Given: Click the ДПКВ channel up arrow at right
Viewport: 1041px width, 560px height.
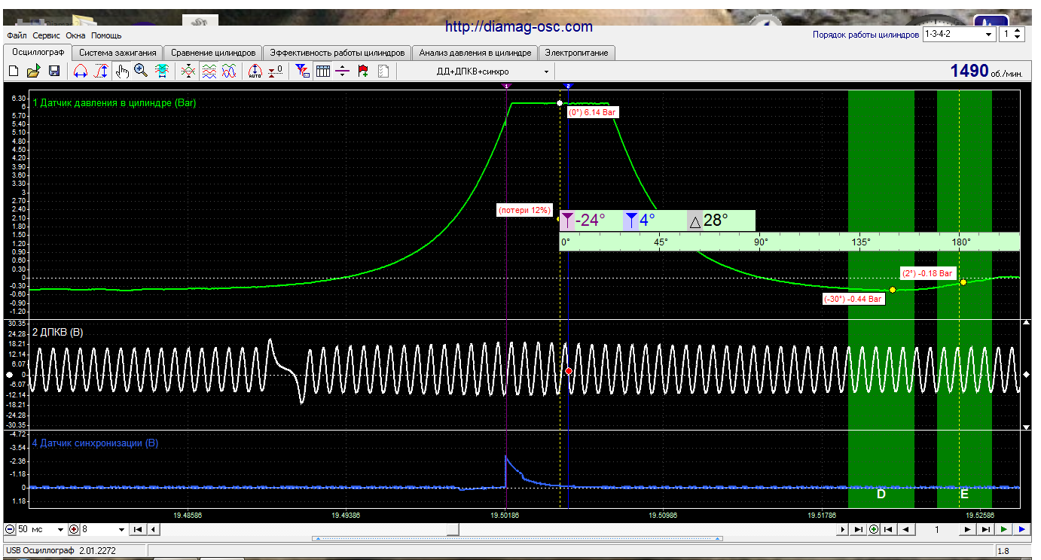Looking at the screenshot, I should [1026, 323].
